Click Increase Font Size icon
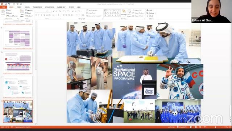The image size is (232, 131). coord(54,11)
